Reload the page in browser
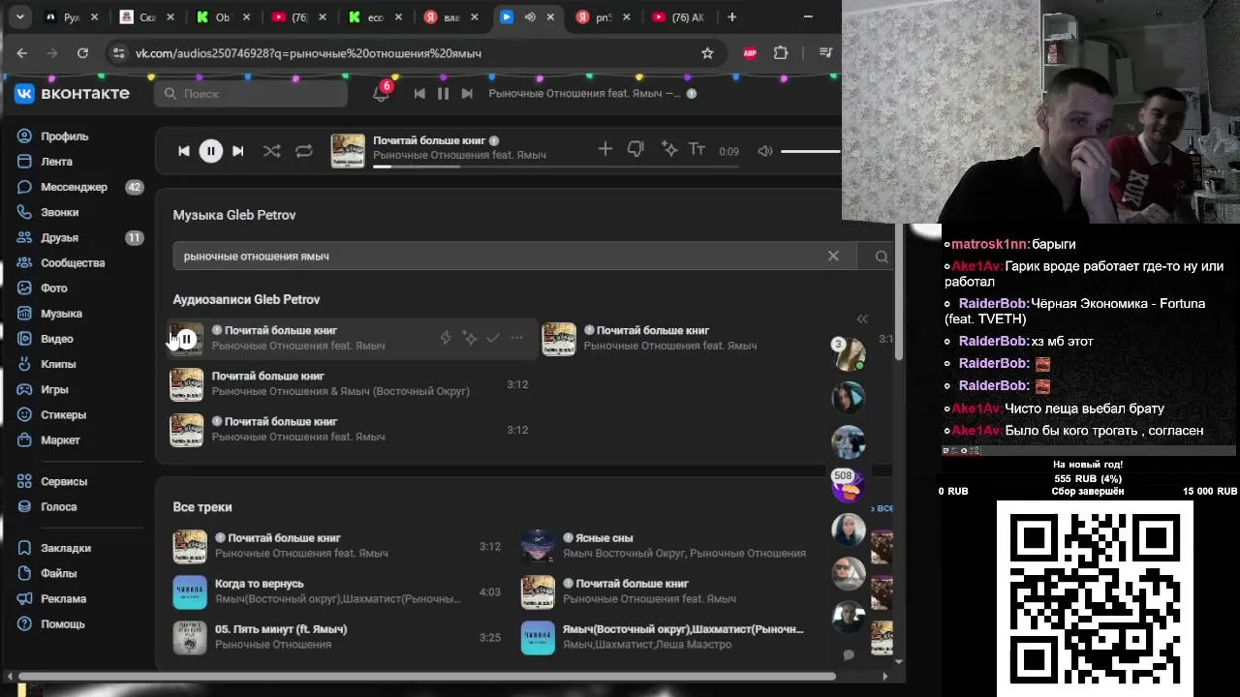The image size is (1240, 697). 82,53
